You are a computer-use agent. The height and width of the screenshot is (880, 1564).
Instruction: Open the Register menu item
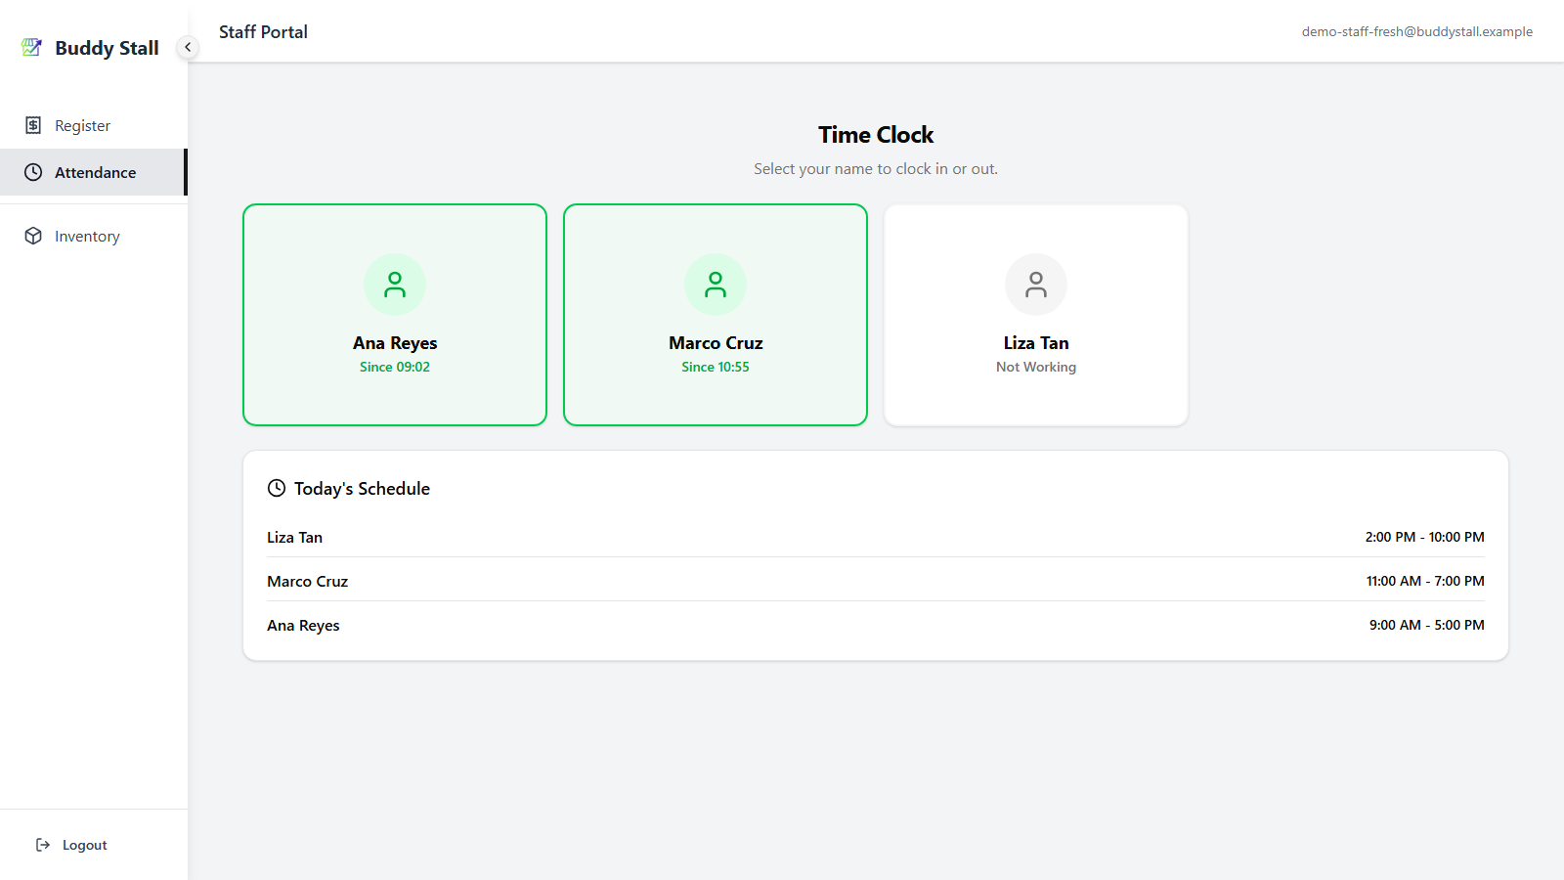click(94, 125)
